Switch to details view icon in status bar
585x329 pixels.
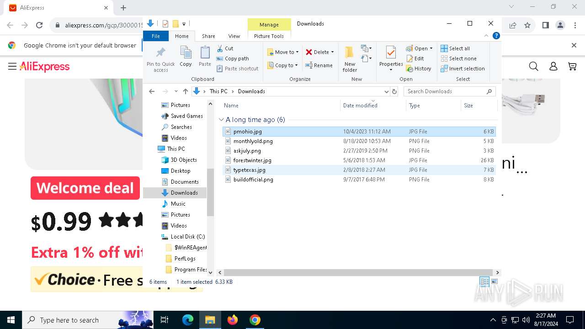point(484,282)
